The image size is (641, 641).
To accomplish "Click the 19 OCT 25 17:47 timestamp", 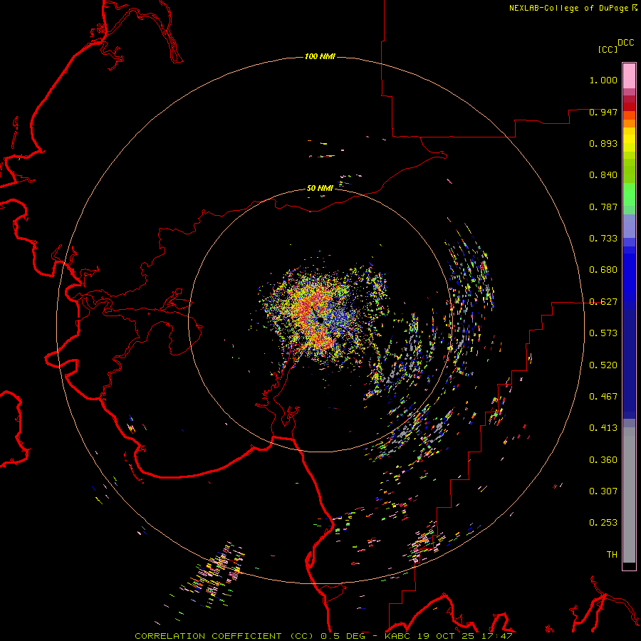I will (464, 636).
